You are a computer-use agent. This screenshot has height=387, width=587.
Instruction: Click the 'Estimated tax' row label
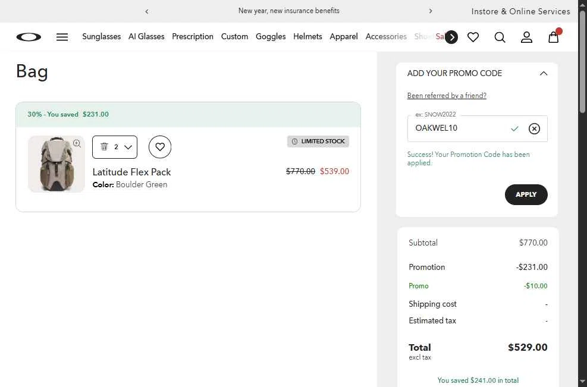pyautogui.click(x=432, y=321)
